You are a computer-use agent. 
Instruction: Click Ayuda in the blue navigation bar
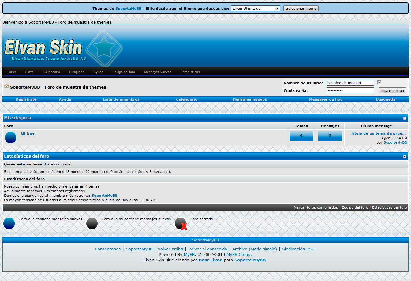(x=65, y=99)
